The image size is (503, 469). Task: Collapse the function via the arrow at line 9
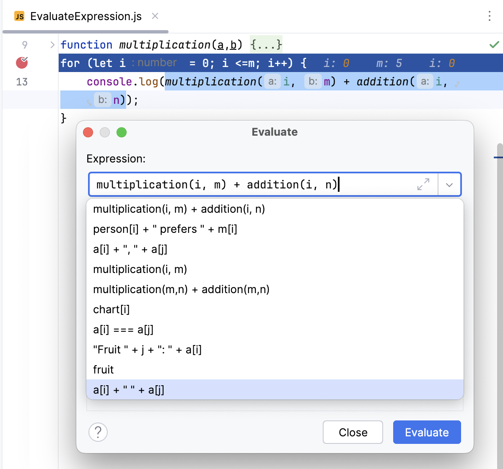tap(52, 44)
